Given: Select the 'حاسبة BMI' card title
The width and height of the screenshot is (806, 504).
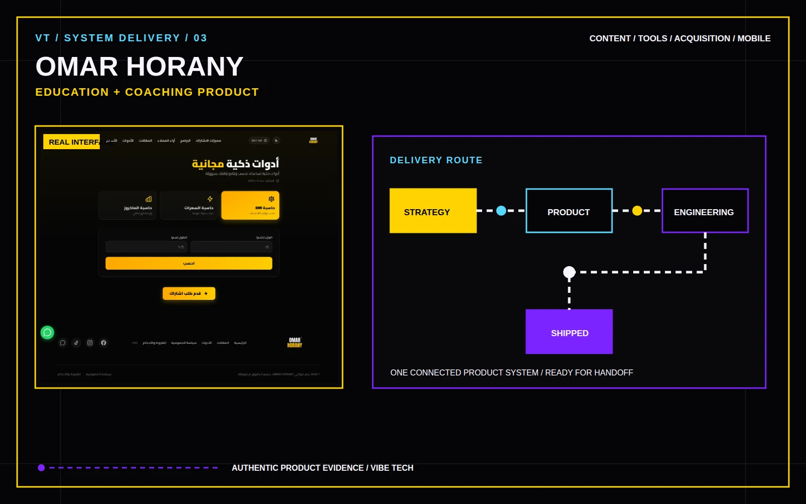Looking at the screenshot, I should [265, 208].
